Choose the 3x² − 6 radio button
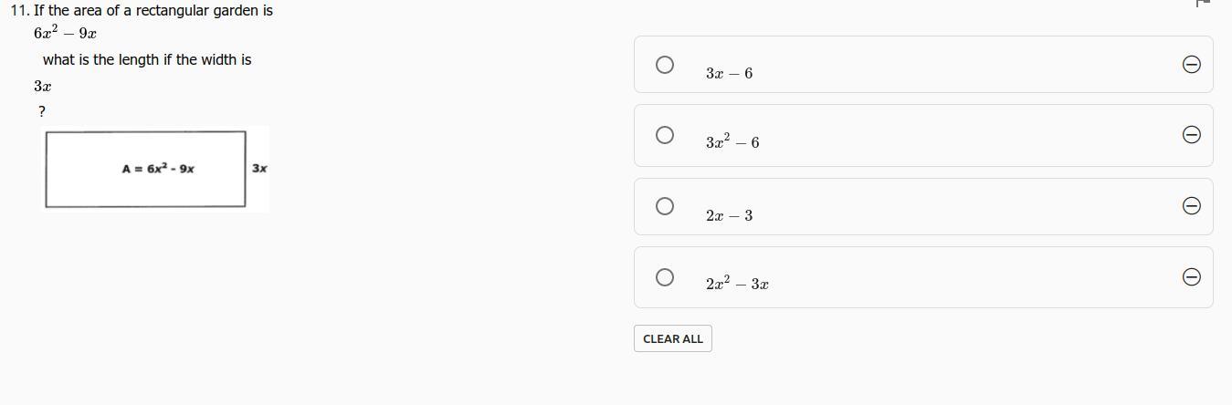Screen dimensions: 1232x405 pyautogui.click(x=665, y=135)
